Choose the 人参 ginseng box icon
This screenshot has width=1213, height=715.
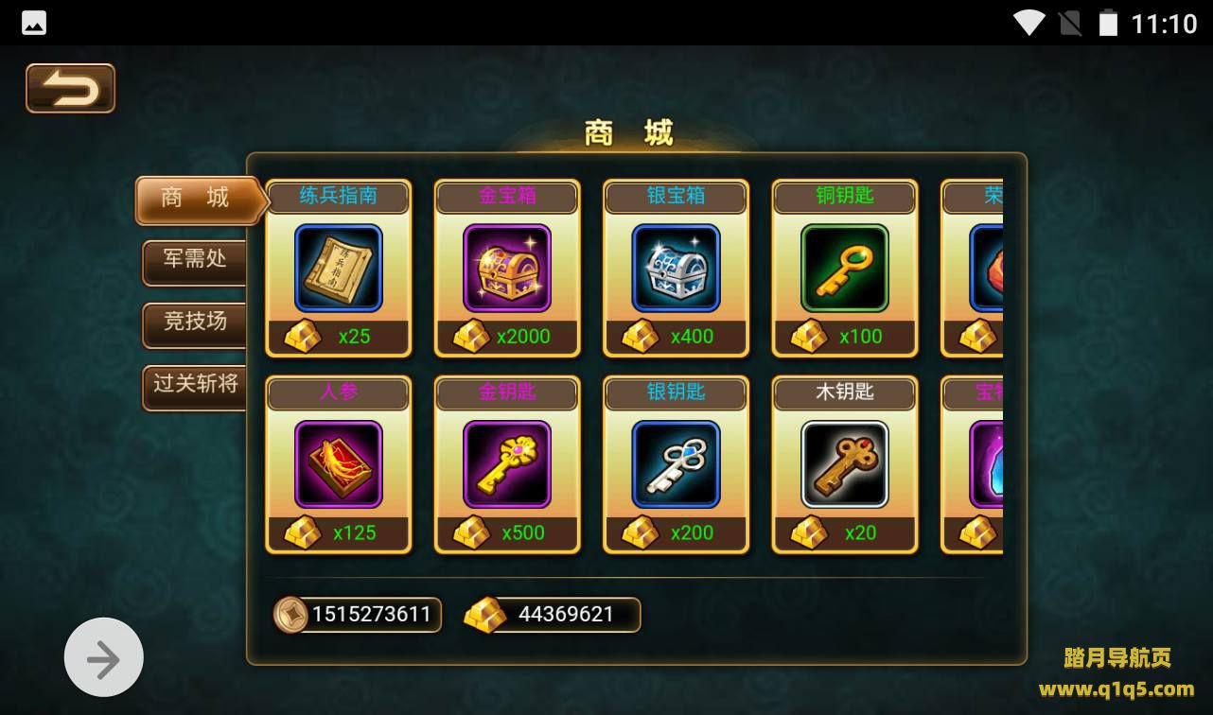point(339,464)
